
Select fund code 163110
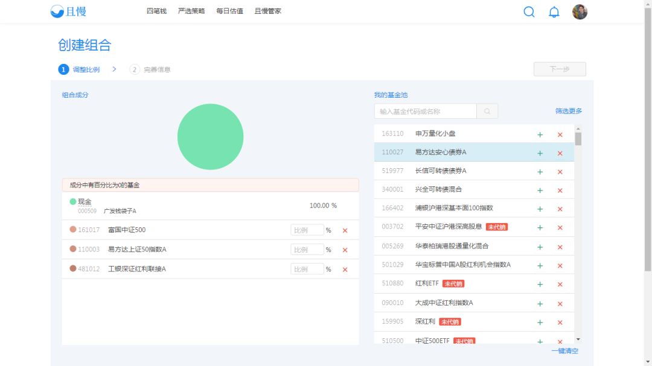click(x=392, y=134)
